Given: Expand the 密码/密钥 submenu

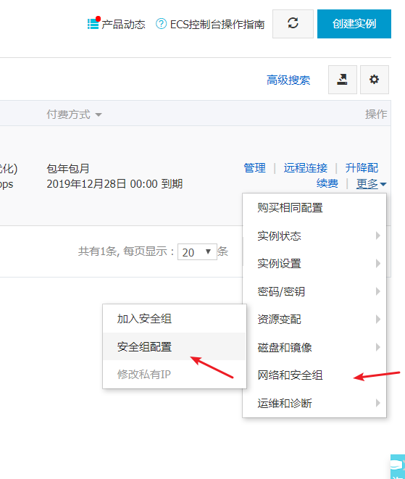Looking at the screenshot, I should pos(314,291).
